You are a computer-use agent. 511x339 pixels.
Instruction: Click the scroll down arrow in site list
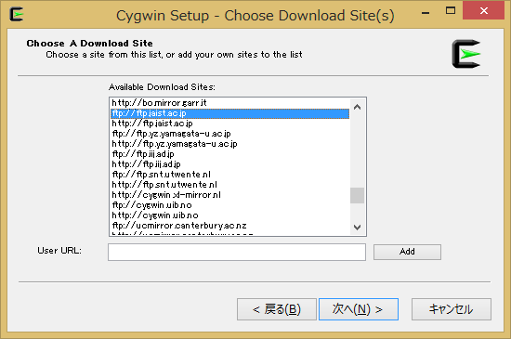click(357, 227)
